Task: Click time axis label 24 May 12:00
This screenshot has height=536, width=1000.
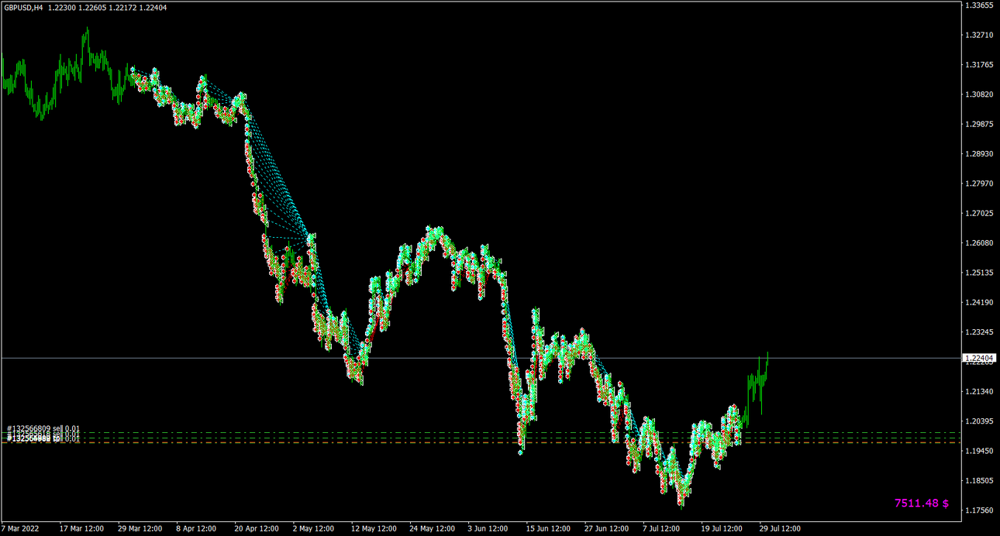Action: (432, 529)
